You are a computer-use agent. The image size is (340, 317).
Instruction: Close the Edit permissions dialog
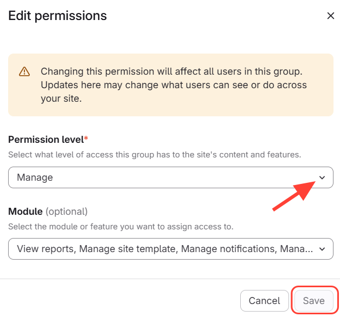point(331,16)
